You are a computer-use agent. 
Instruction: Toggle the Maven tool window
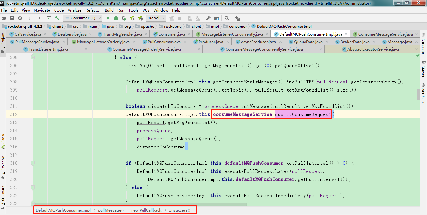coord(423,69)
